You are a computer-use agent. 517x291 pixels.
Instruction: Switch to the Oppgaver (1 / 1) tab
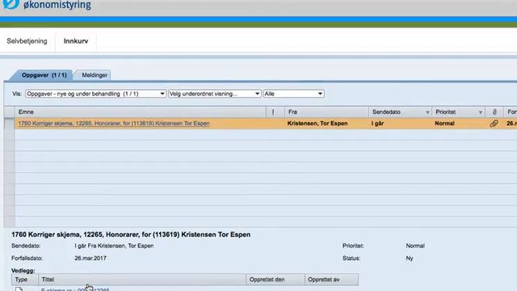[44, 75]
